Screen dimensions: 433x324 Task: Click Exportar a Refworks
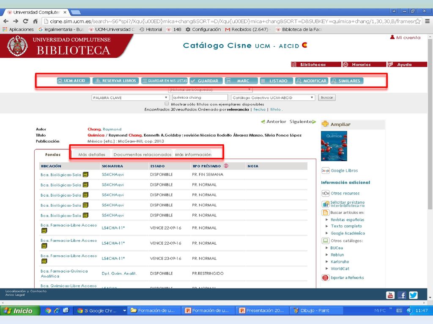347,278
